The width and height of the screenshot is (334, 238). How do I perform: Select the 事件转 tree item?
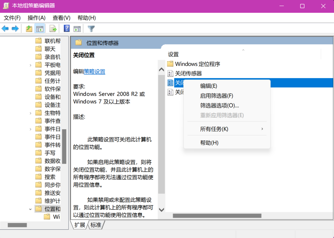(x=52, y=145)
